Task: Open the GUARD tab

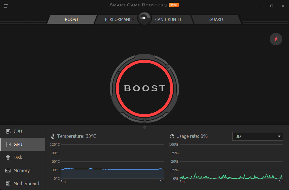Action: pyautogui.click(x=216, y=19)
